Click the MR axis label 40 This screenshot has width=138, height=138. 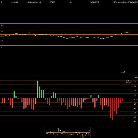134,91
